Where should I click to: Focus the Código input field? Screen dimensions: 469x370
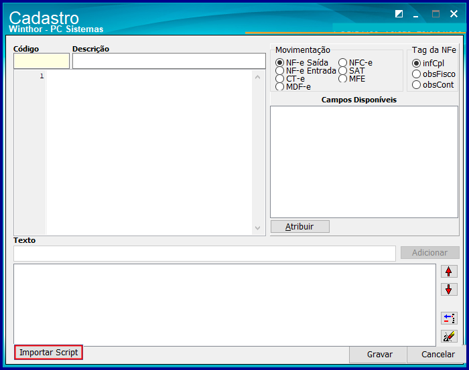pyautogui.click(x=42, y=61)
